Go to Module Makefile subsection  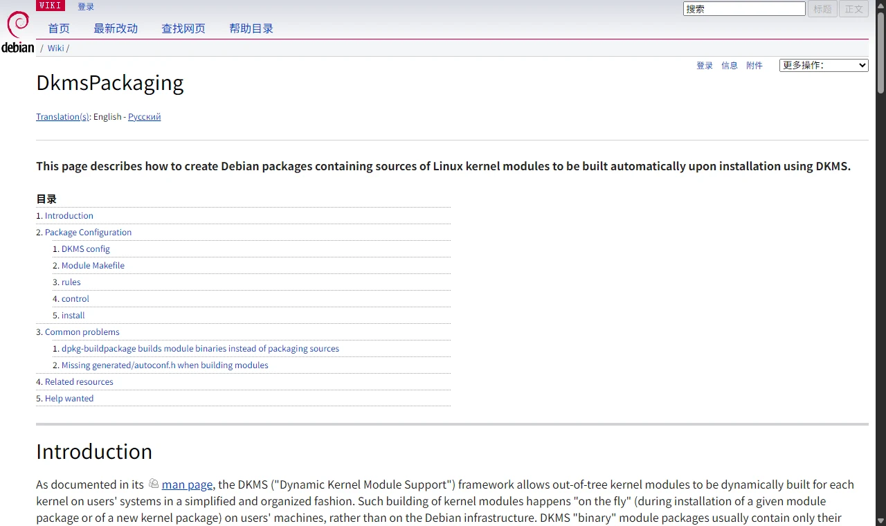point(93,266)
